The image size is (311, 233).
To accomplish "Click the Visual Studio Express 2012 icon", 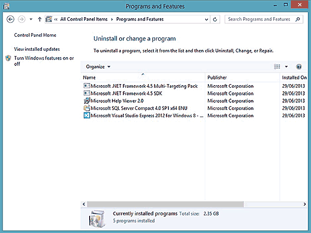I will [87, 116].
